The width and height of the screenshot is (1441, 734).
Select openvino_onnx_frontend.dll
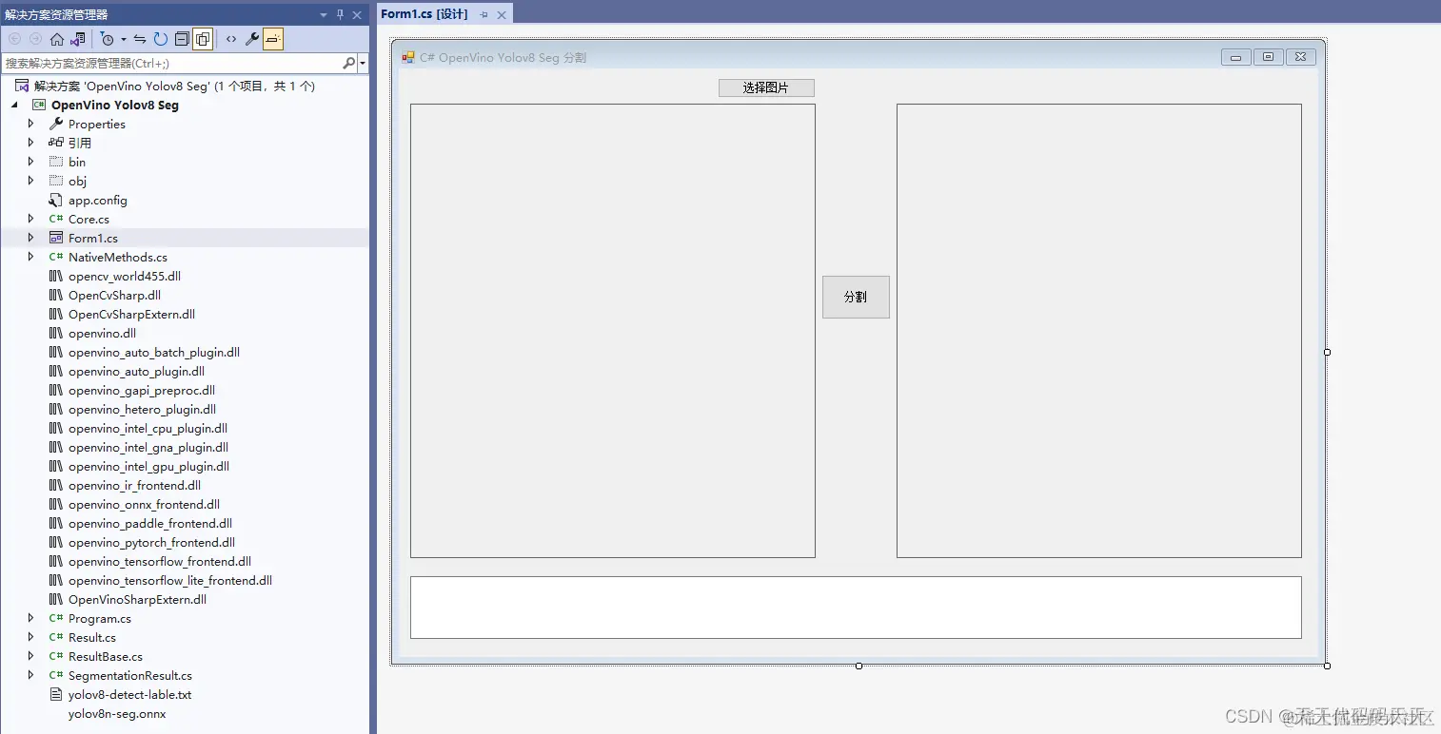144,504
